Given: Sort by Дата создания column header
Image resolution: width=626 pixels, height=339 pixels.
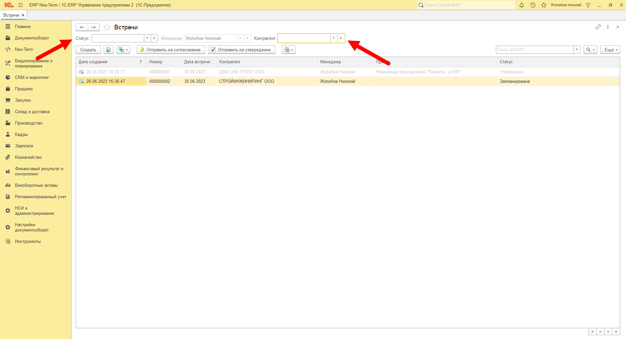Looking at the screenshot, I should pos(111,62).
